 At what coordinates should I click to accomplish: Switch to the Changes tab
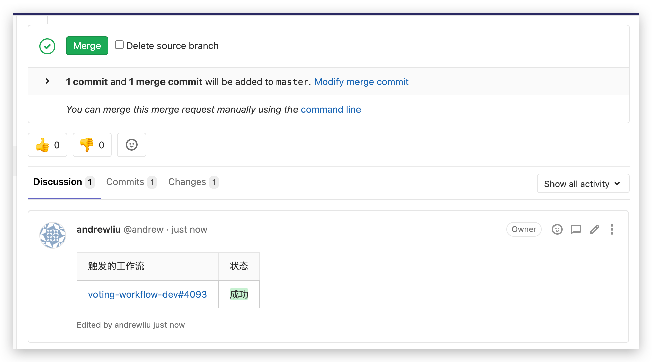(x=193, y=182)
